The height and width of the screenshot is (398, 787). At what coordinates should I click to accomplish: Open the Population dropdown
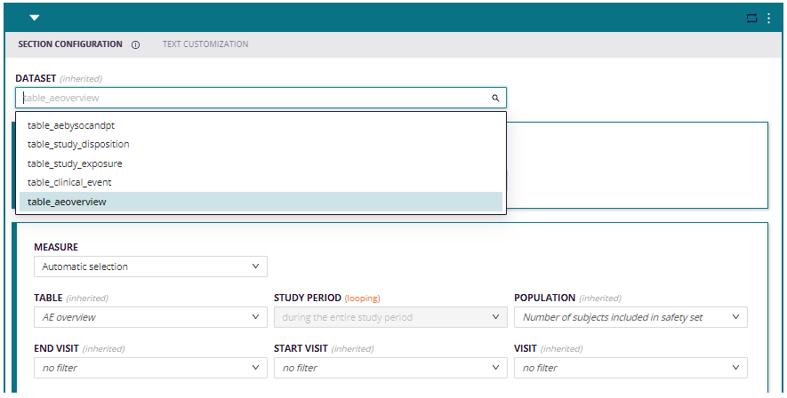[630, 317]
